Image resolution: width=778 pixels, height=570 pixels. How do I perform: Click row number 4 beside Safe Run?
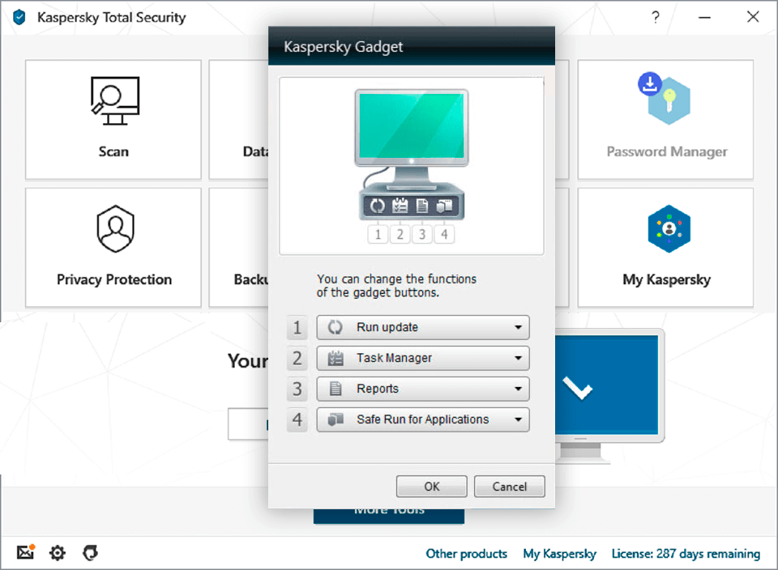(x=297, y=419)
